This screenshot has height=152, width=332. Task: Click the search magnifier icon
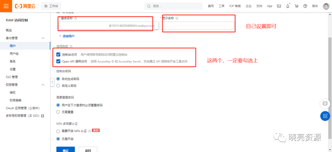pyautogui.click(x=149, y=6)
